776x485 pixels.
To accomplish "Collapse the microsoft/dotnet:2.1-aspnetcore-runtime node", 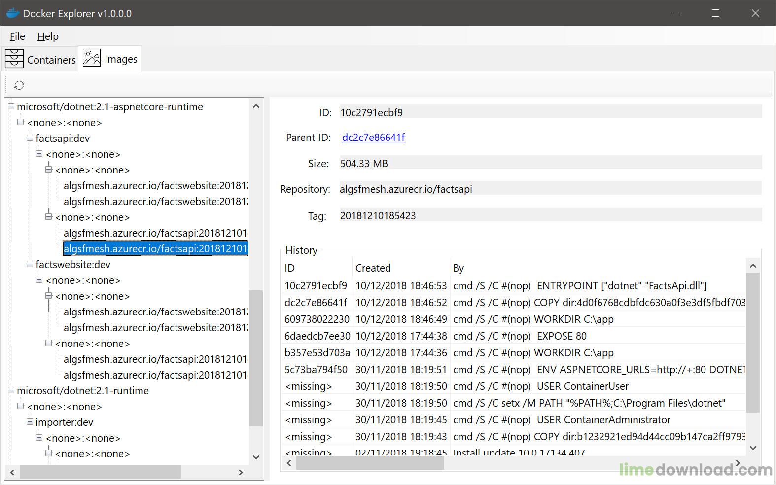I will 11,106.
